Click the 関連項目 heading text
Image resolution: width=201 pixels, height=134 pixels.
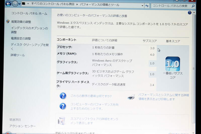click(15, 120)
